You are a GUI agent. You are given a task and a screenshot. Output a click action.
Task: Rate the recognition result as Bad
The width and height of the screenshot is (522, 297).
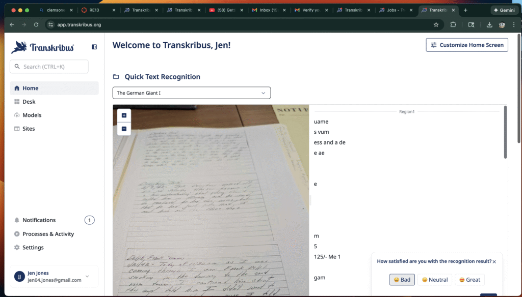click(402, 280)
